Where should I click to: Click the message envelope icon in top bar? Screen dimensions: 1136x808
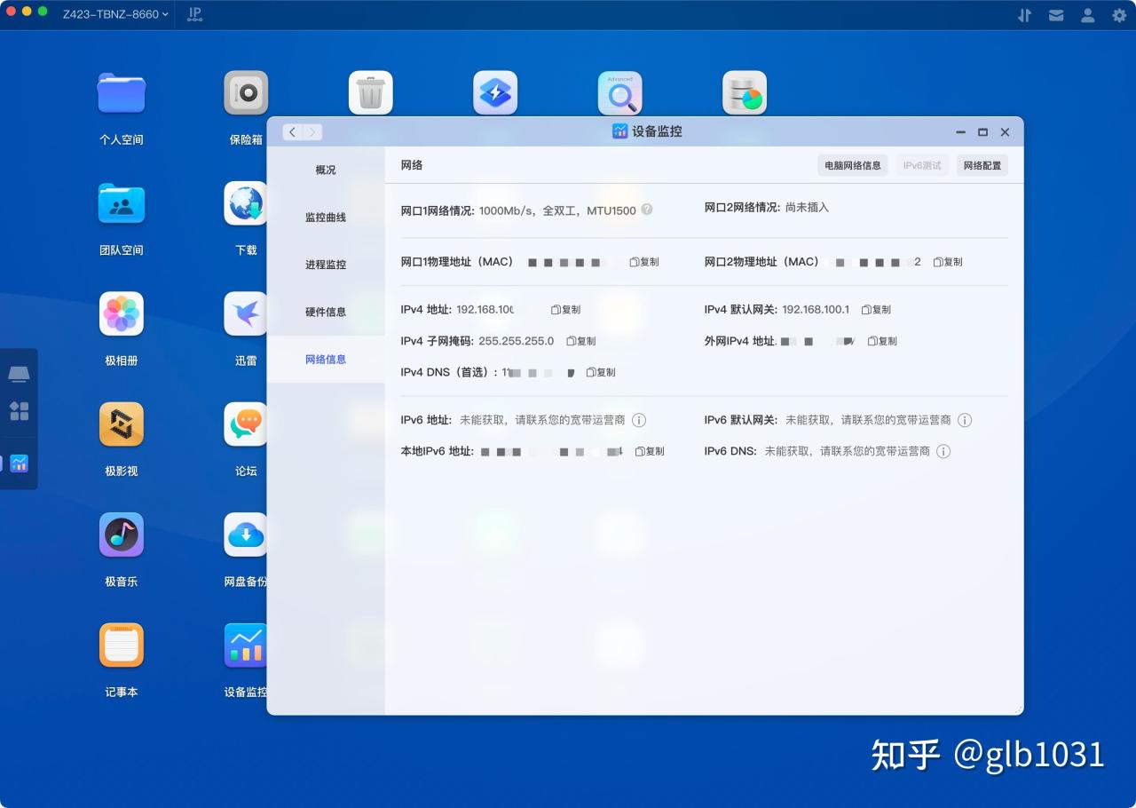pyautogui.click(x=1056, y=15)
